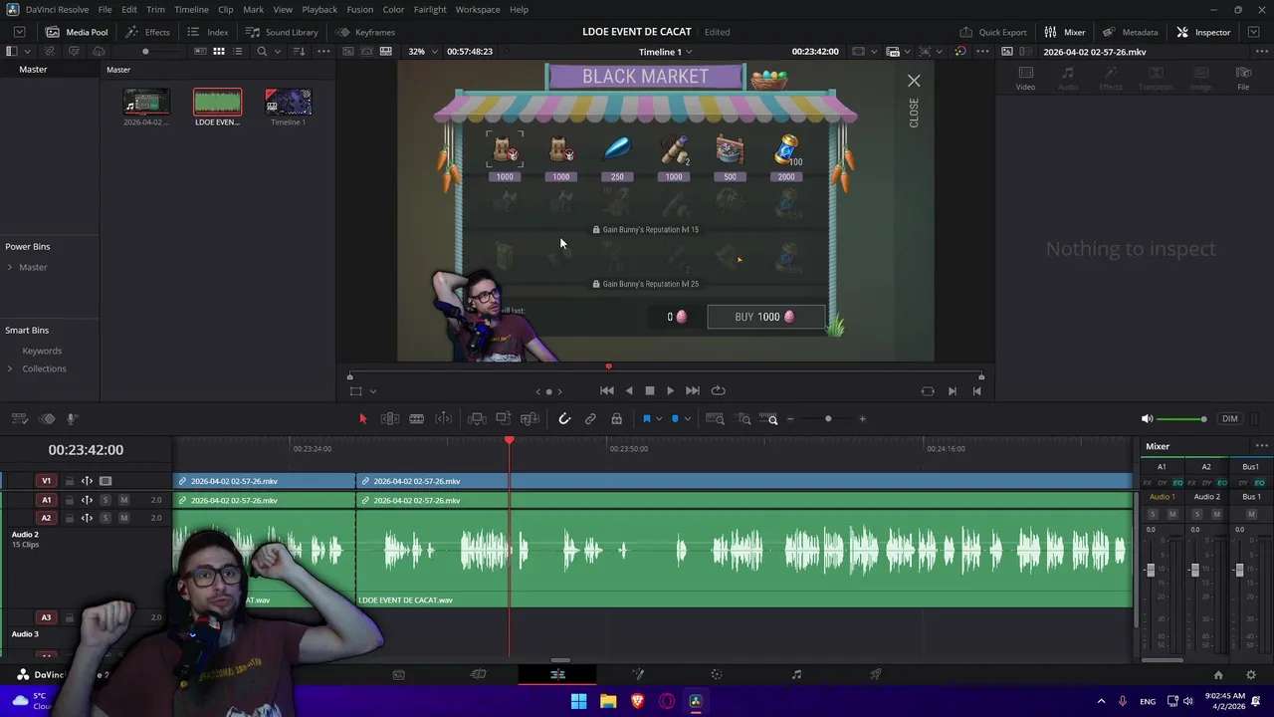Toggle Auto Track Selector on V1
Viewport: 1274px width, 717px height.
pyautogui.click(x=87, y=481)
